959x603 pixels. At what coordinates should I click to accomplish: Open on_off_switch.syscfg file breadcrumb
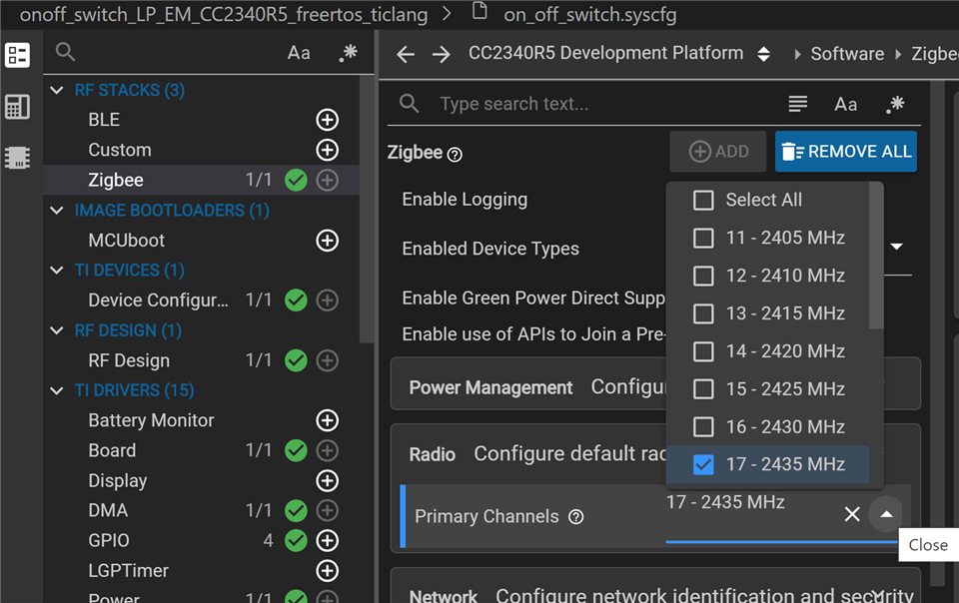pos(590,15)
